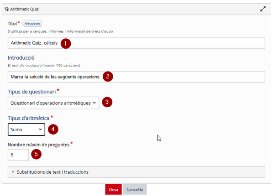274x196 pixels.
Task: Click the fullscreen expand arrows icon
Action: (x=263, y=9)
